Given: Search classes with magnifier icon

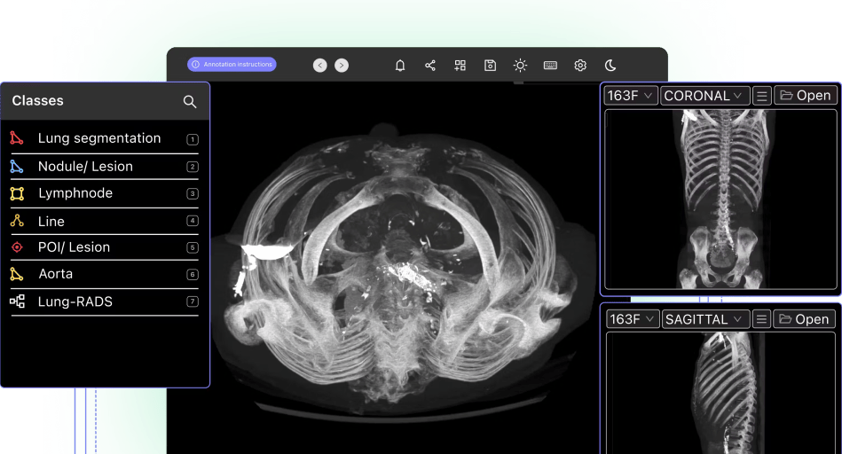Looking at the screenshot, I should [190, 101].
